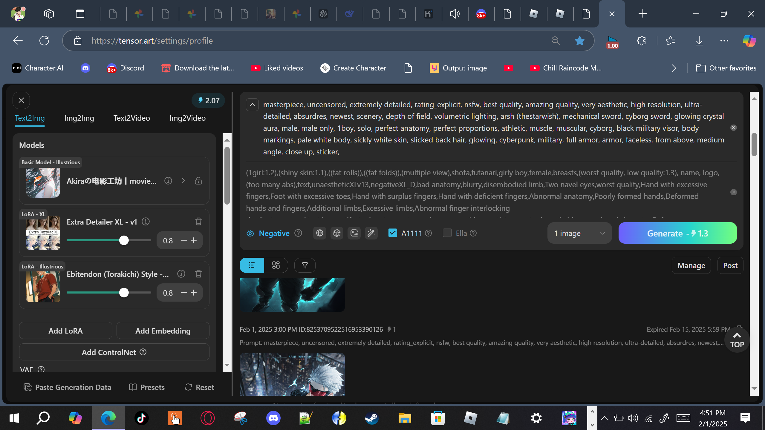
Task: Open the Text2Video tab
Action: pyautogui.click(x=131, y=118)
